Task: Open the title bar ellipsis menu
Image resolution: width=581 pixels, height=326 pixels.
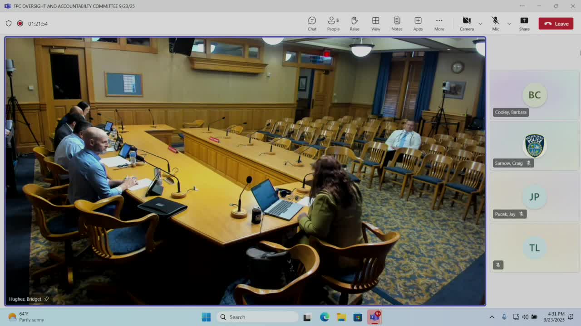Action: (x=522, y=6)
